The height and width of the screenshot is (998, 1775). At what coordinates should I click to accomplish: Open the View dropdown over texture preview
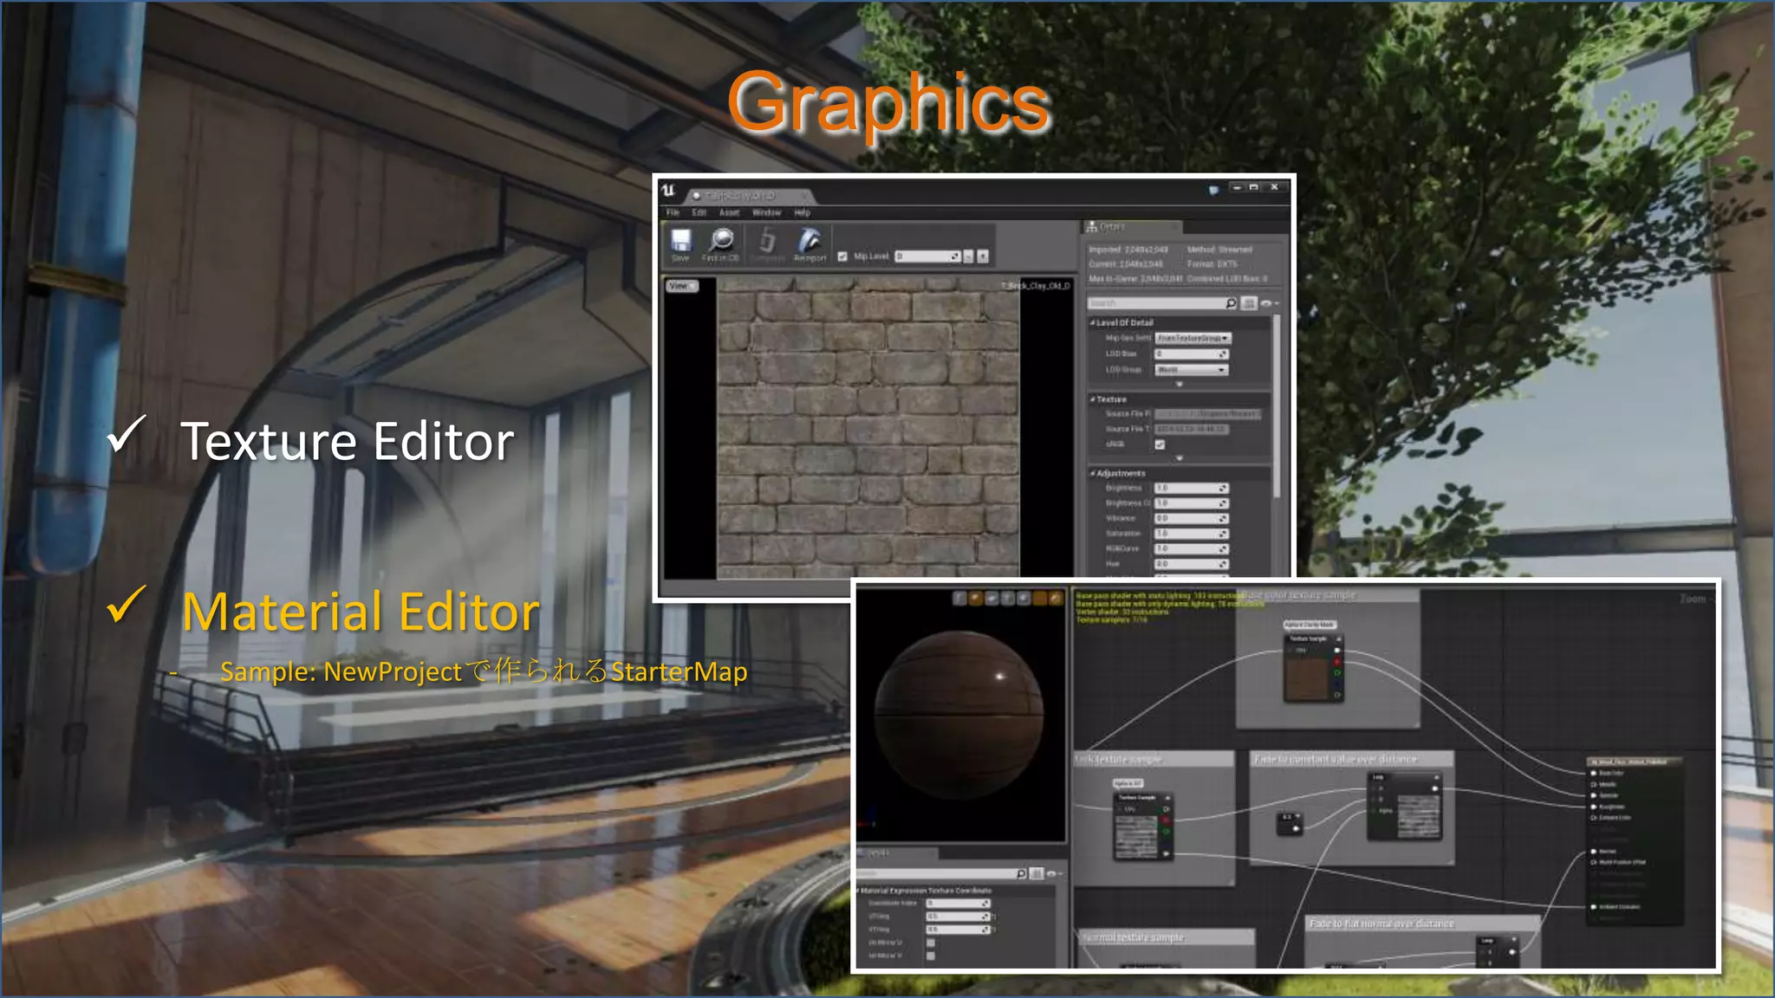[x=682, y=286]
